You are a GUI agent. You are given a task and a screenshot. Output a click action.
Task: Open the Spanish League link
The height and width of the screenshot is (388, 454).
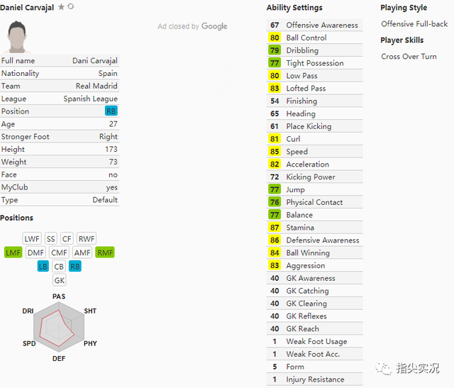click(x=90, y=99)
